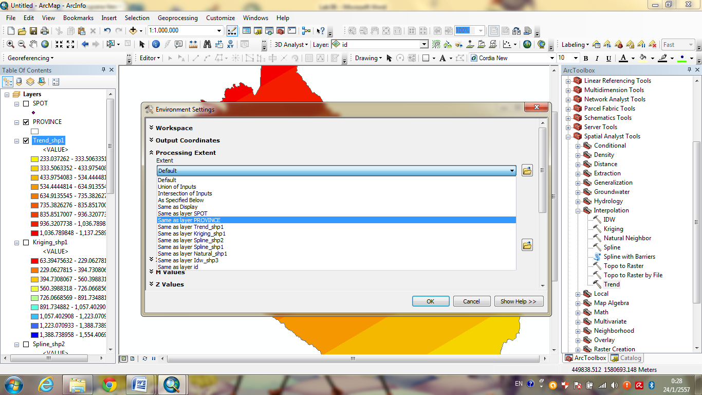Click the Full Extent globe icon
The width and height of the screenshot is (702, 395).
[45, 44]
